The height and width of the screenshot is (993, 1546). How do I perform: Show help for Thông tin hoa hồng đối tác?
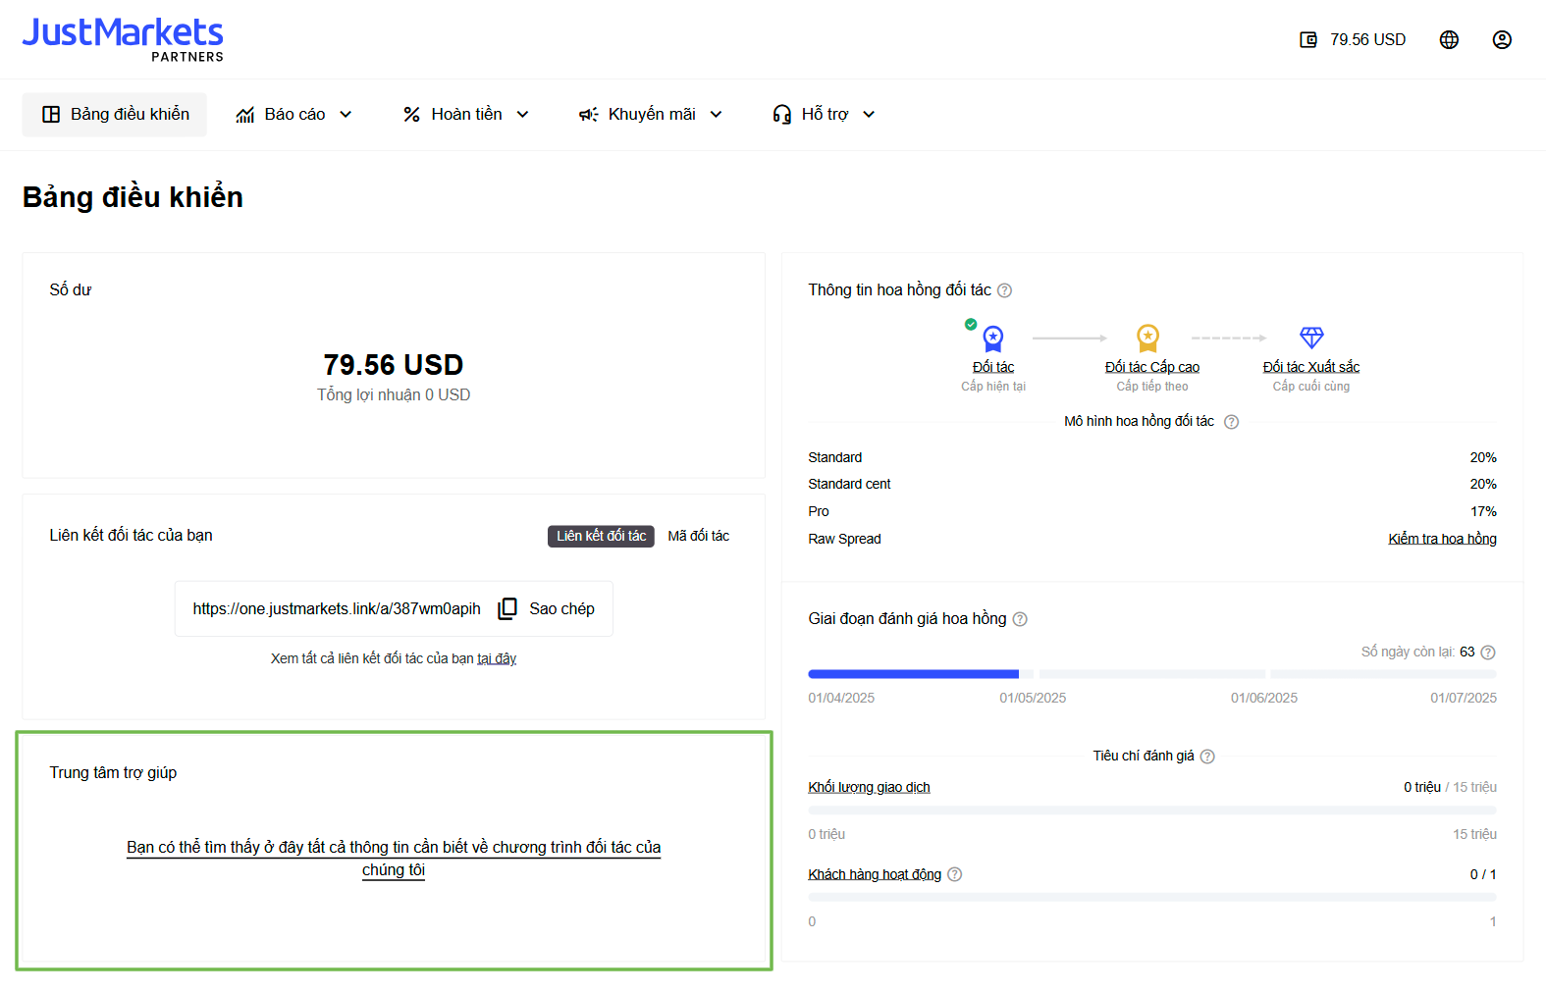pyautogui.click(x=1004, y=290)
